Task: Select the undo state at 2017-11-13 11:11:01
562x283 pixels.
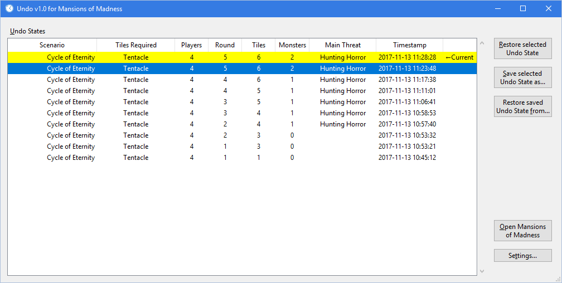Action: 243,91
